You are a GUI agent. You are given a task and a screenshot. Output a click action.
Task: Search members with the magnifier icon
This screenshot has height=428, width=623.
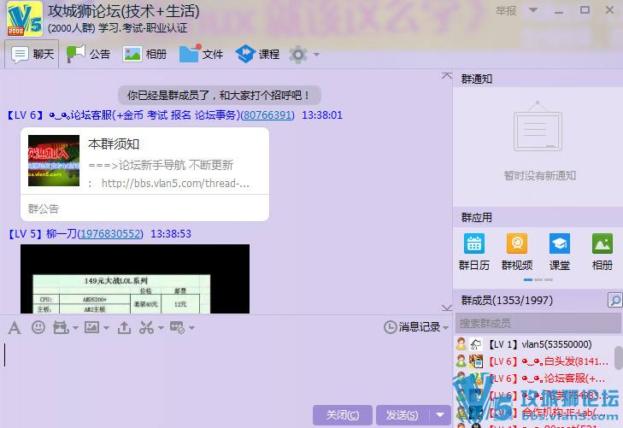[x=614, y=301]
